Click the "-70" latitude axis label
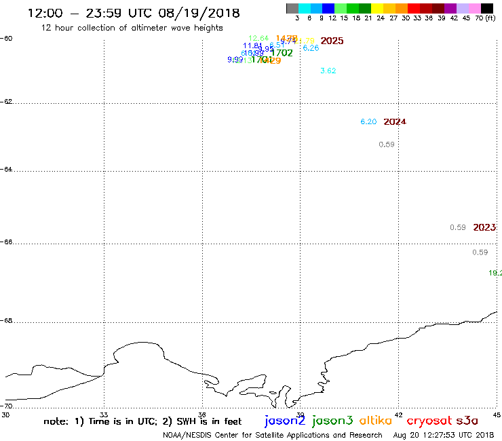Viewport: 502px width, 441px height. (x=7, y=406)
